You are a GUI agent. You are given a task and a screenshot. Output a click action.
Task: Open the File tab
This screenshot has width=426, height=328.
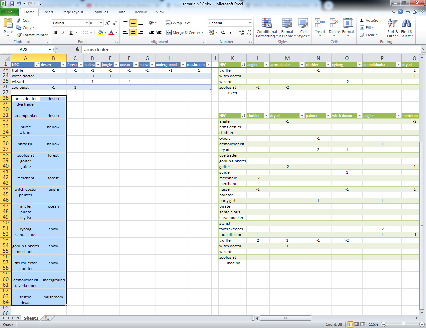(9, 12)
